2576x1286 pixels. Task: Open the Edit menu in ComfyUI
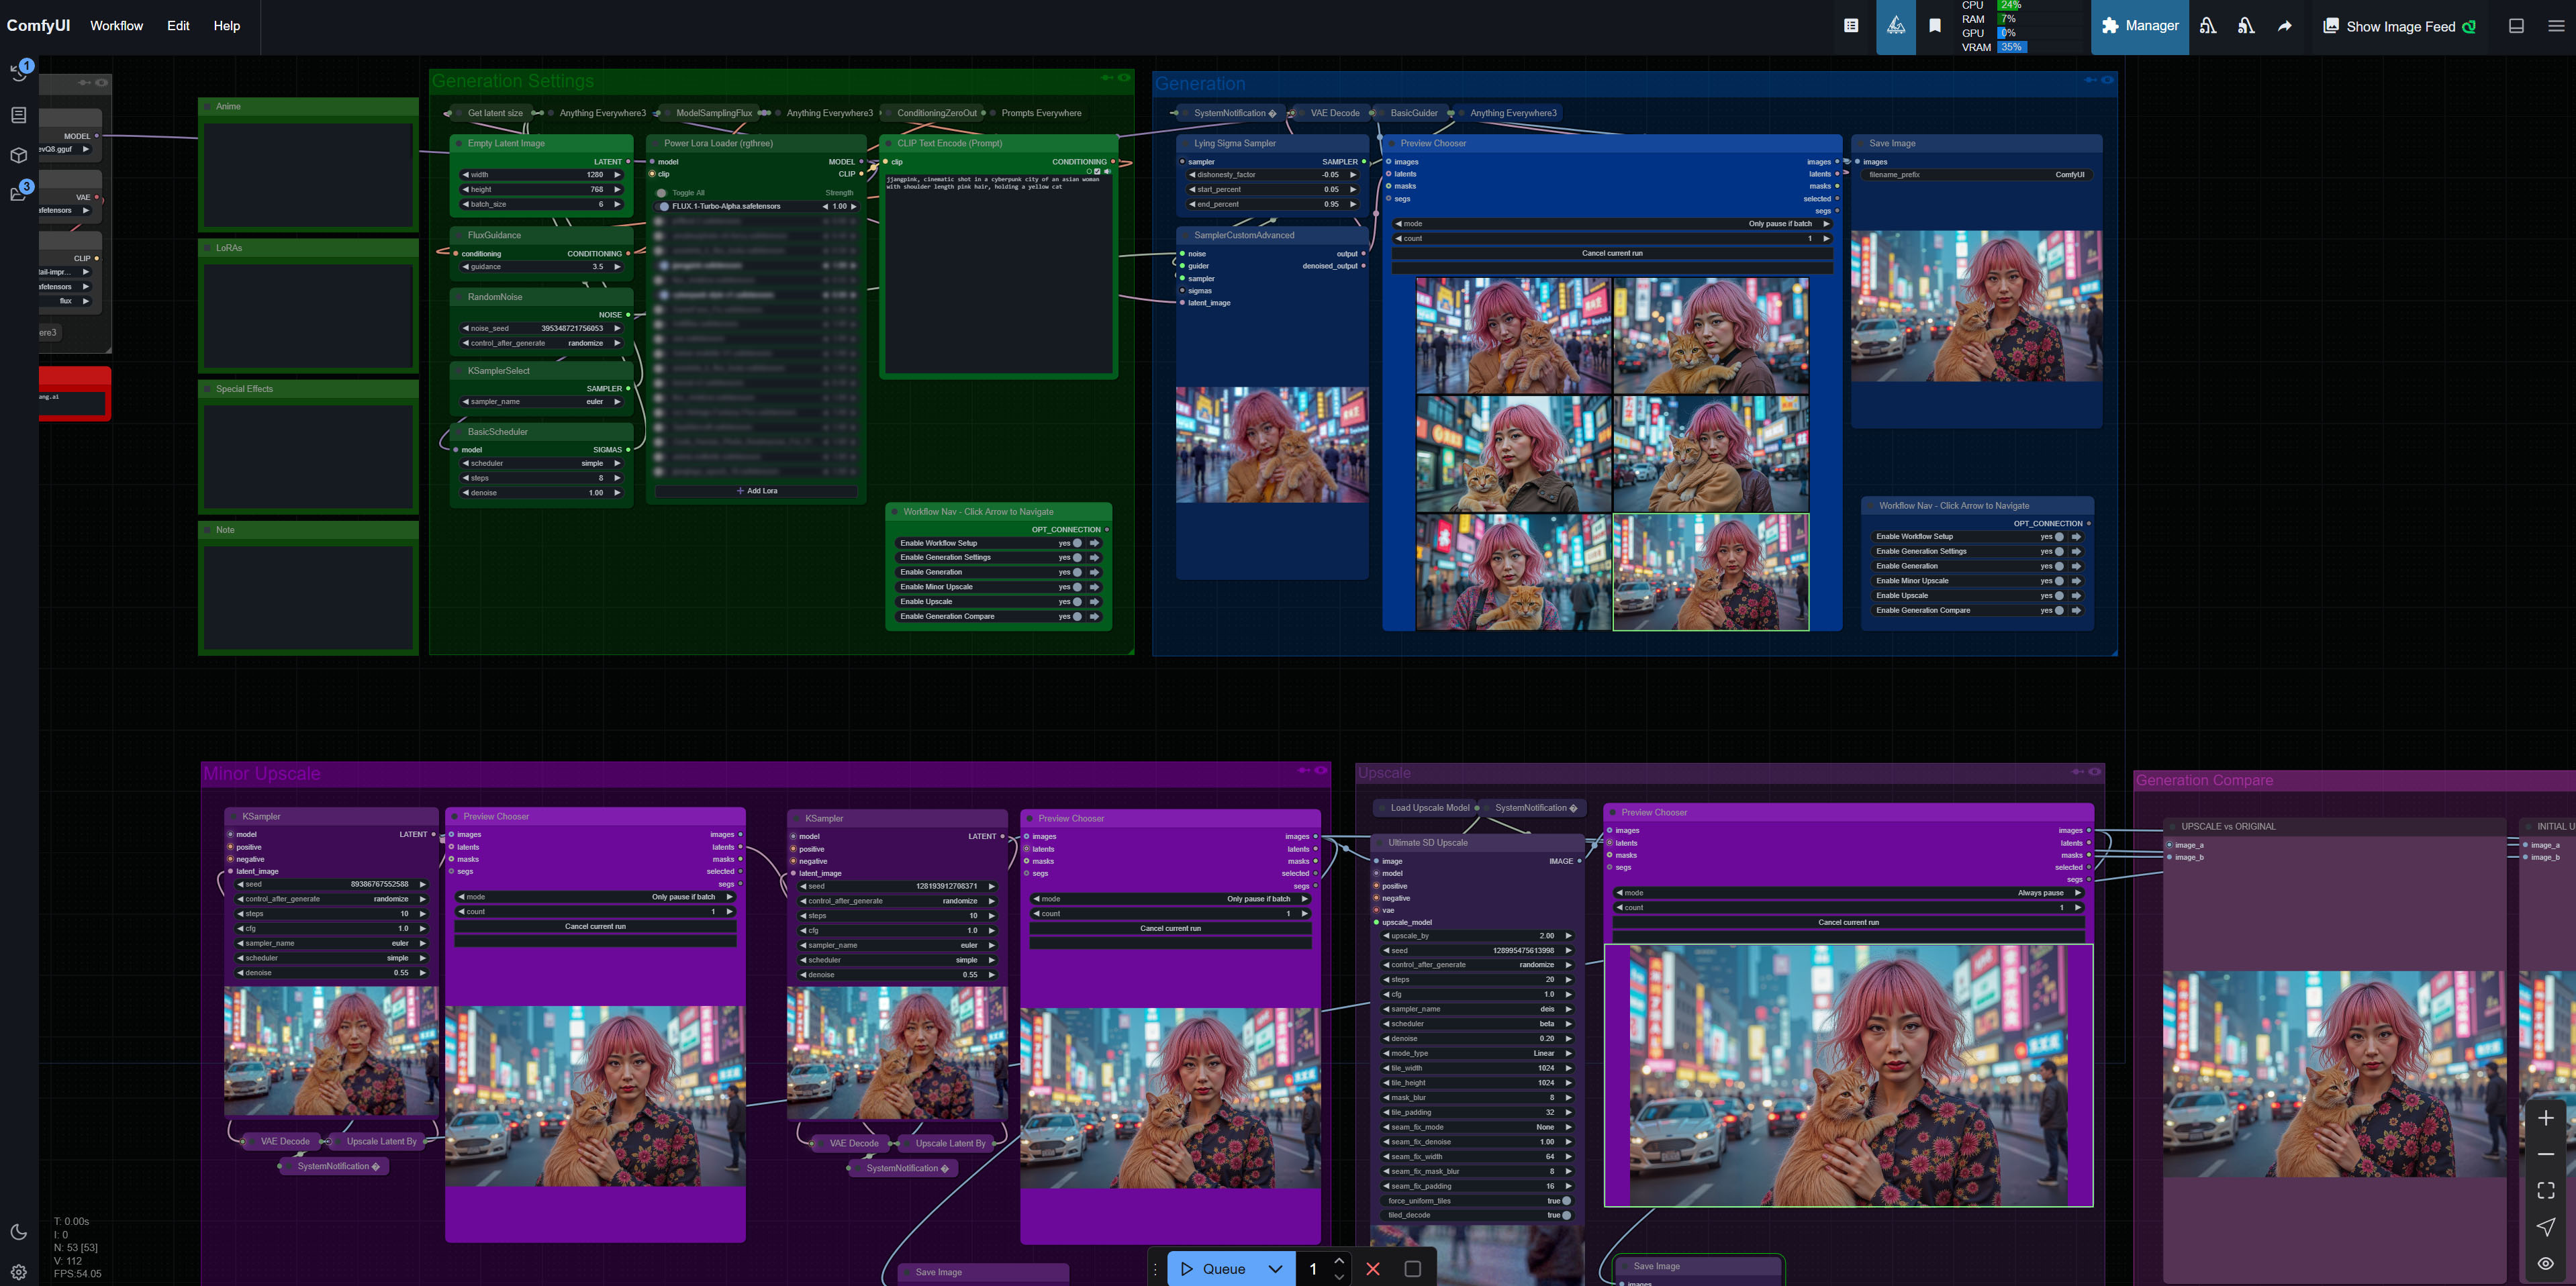coord(177,25)
